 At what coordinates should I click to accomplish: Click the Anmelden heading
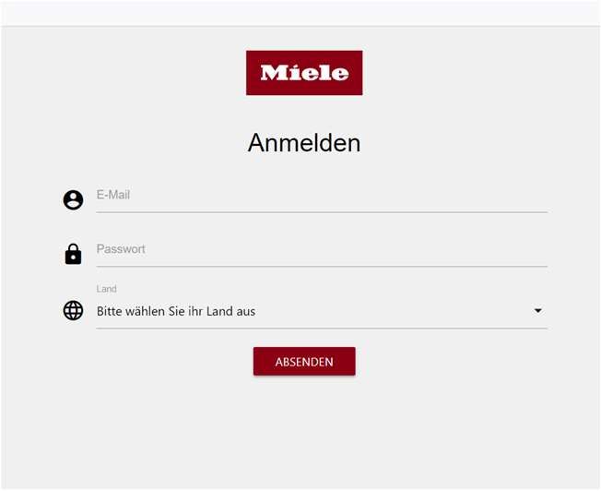pos(304,143)
